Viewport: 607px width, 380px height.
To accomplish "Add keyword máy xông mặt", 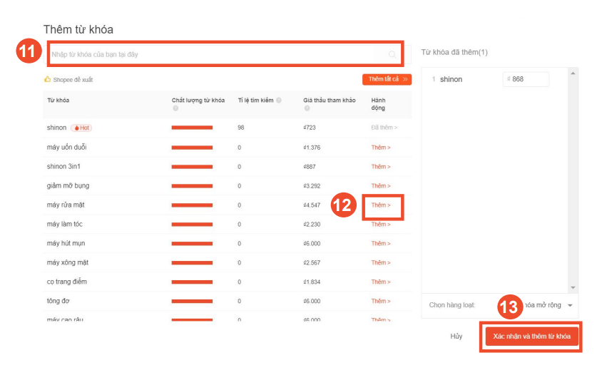I will point(381,262).
